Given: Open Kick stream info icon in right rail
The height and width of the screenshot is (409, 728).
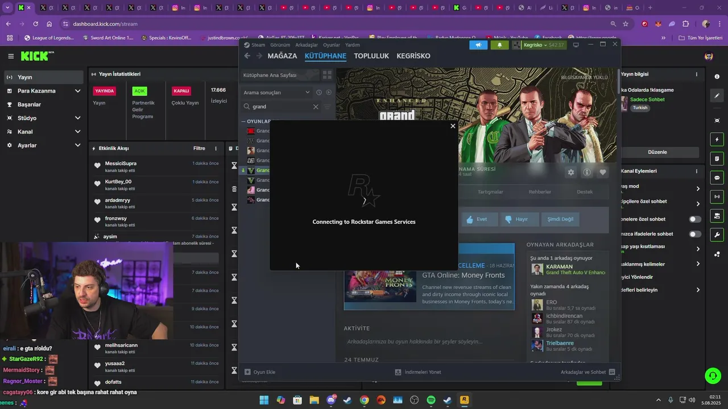Looking at the screenshot, I should click(x=717, y=77).
